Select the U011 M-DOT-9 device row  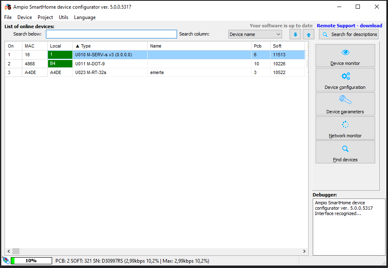(x=156, y=64)
